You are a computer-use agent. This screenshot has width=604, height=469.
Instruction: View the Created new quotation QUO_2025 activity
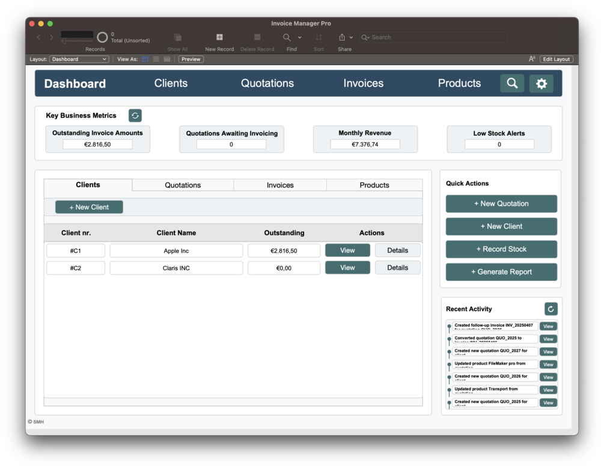pyautogui.click(x=548, y=402)
